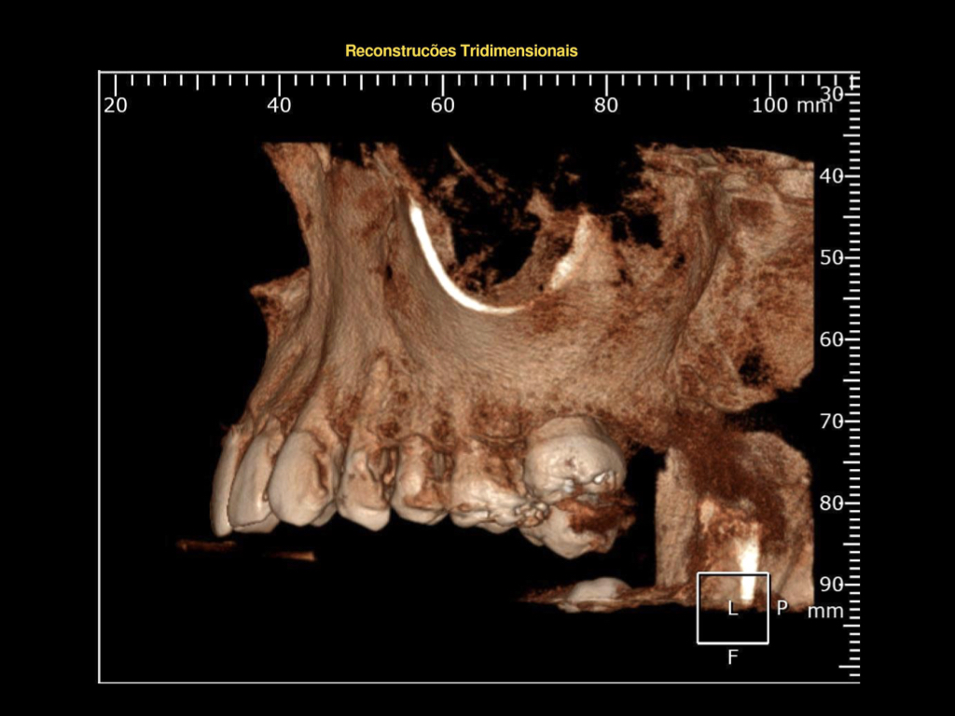Screen dimensions: 955x716
Task: Click the 70 mark on the right ruler
Action: (x=831, y=420)
